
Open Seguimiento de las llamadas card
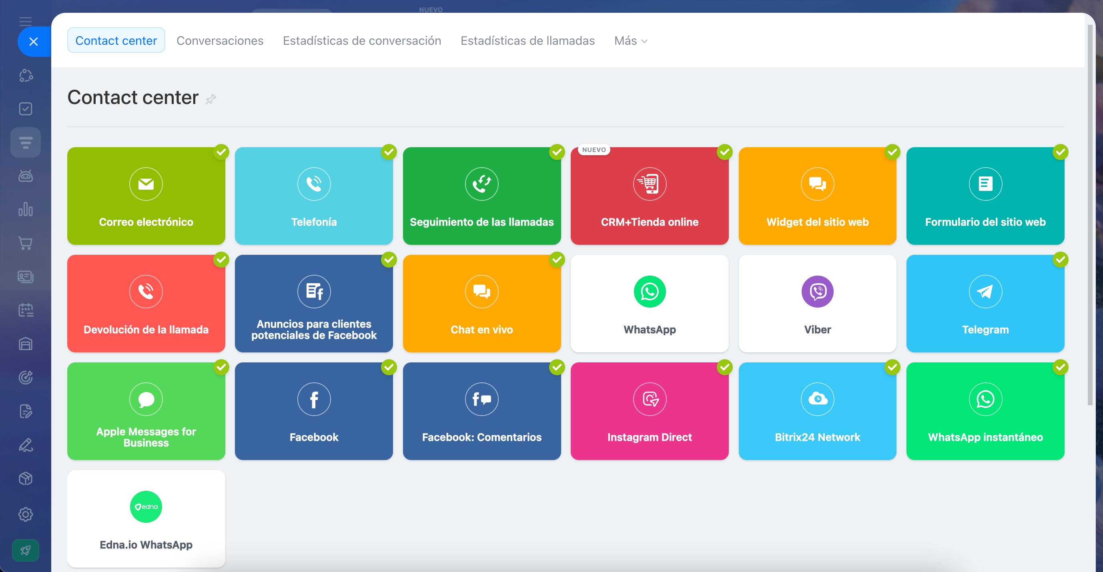[x=482, y=196]
